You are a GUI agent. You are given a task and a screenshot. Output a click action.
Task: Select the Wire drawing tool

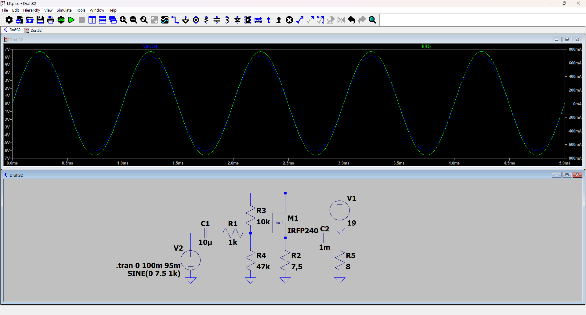pyautogui.click(x=175, y=20)
